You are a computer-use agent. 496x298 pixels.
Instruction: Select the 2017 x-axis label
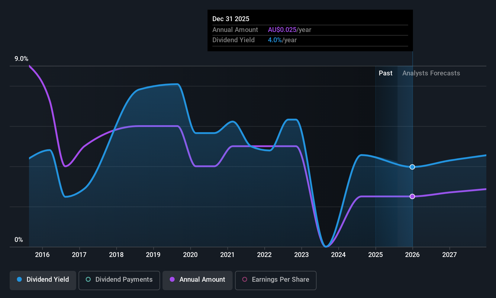[x=79, y=255]
